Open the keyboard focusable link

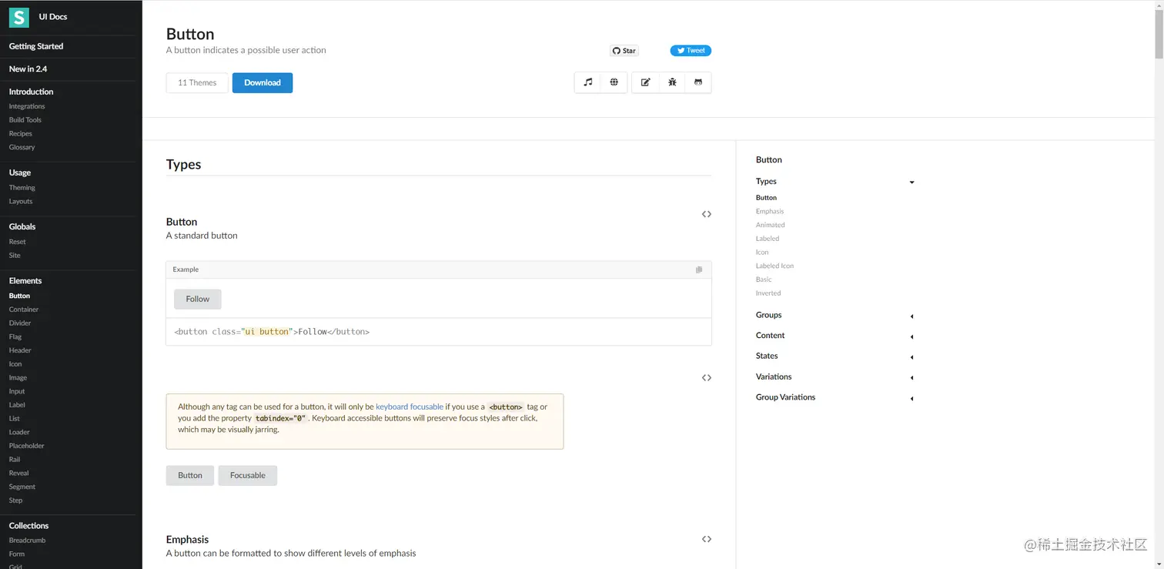point(409,407)
